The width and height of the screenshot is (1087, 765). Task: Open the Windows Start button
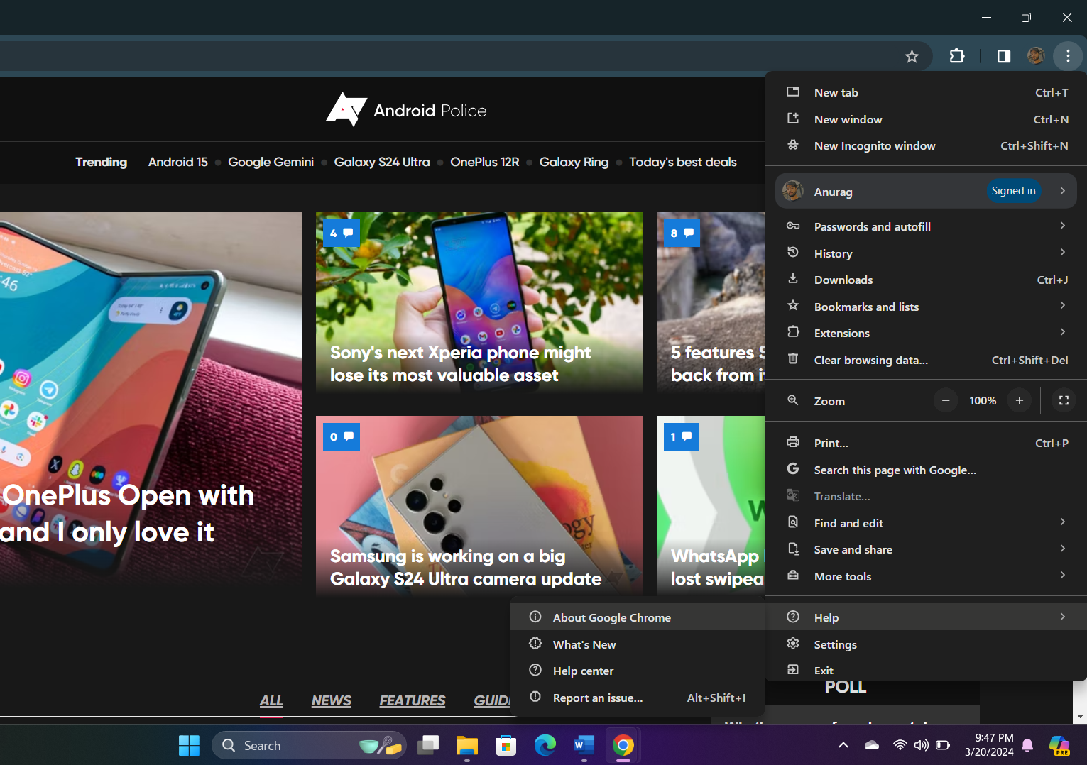[189, 745]
